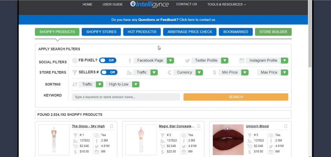This screenshot has width=331, height=157.
Task: Bookmark the Unicorn Blood product
Action: tap(286, 126)
